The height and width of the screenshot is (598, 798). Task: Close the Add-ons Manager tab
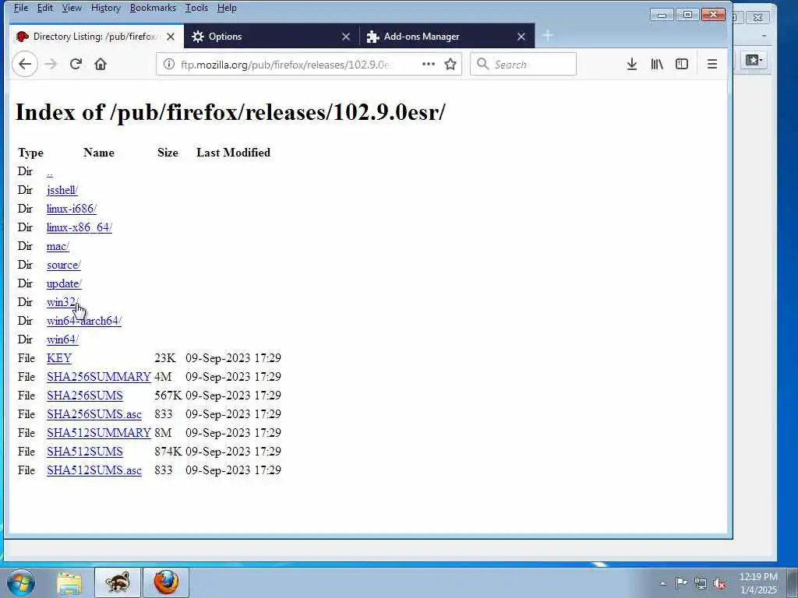(521, 37)
